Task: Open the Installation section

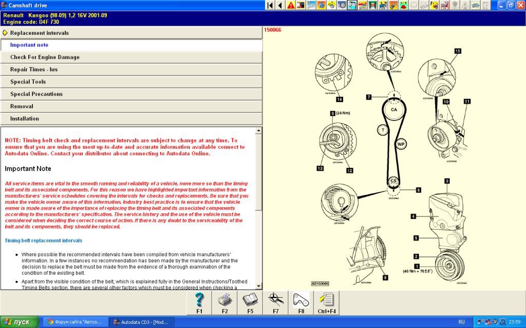Action: coord(131,118)
